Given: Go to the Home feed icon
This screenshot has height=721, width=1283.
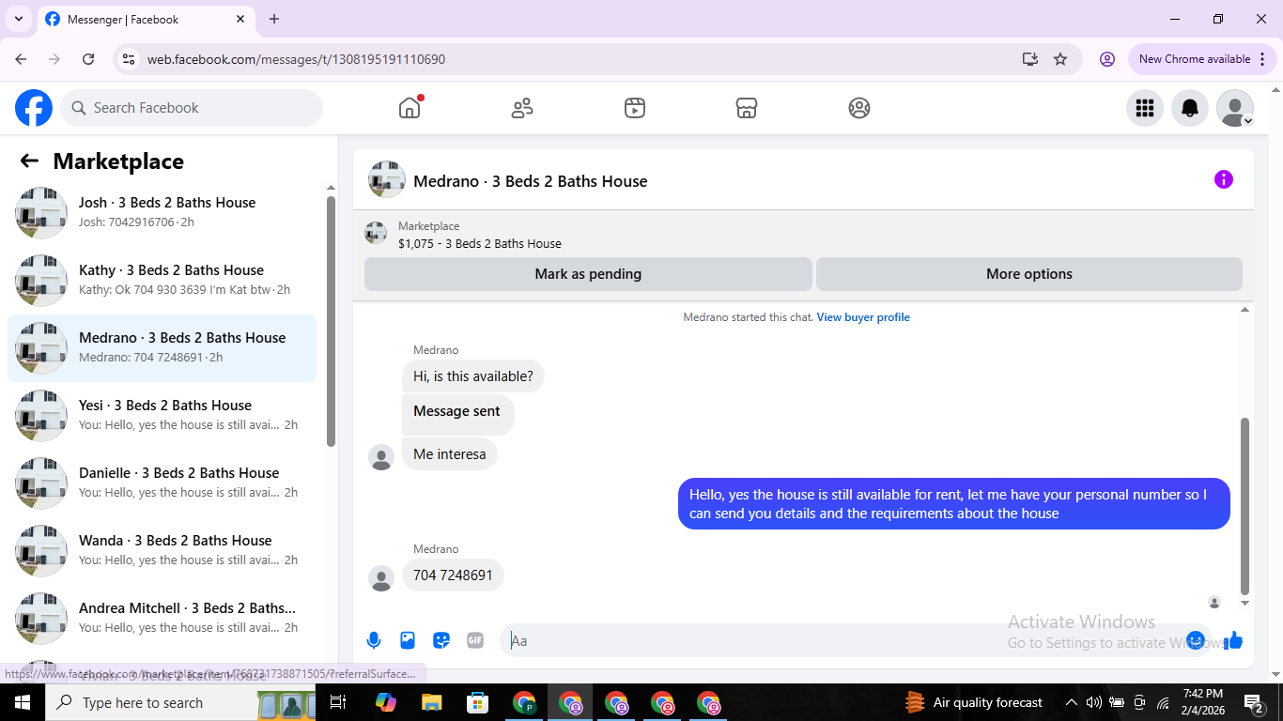Looking at the screenshot, I should 410,108.
